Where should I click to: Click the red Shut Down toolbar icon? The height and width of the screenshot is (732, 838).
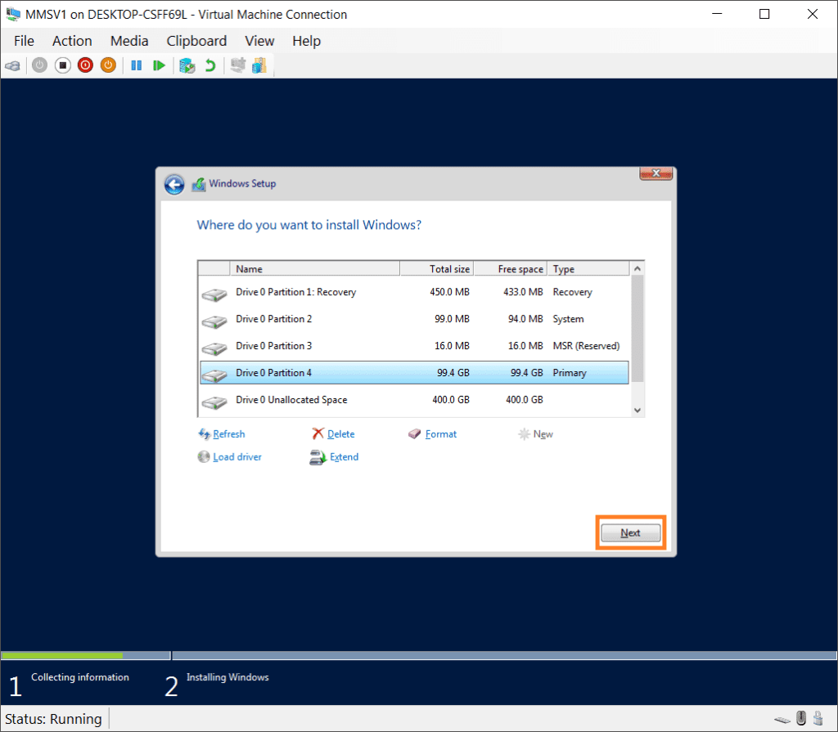[x=85, y=65]
